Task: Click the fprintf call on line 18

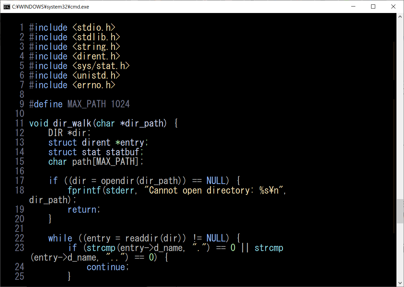Action: click(84, 190)
